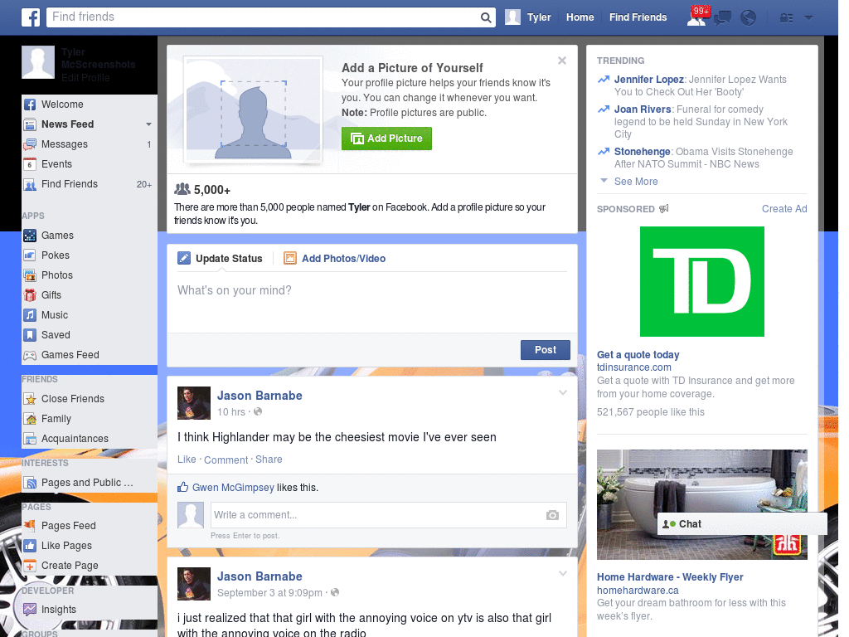Select the Update Status tab
Image resolution: width=849 pixels, height=637 pixels.
[x=220, y=259]
